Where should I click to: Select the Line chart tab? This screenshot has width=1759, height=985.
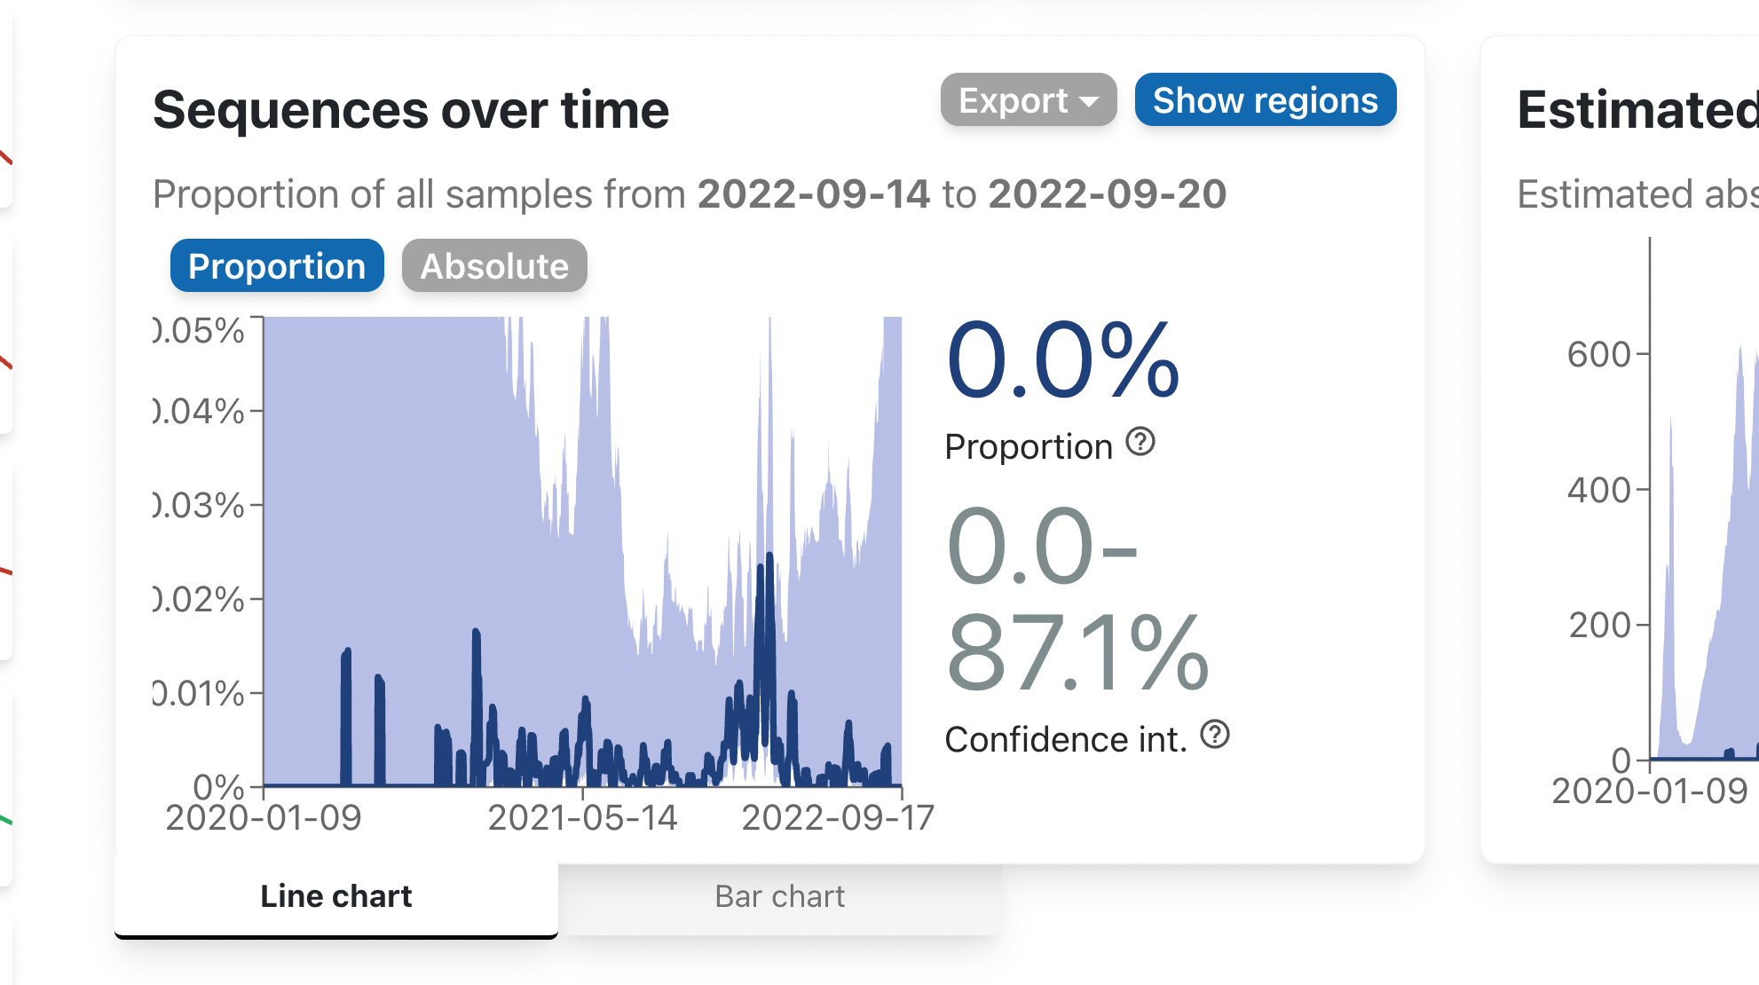pyautogui.click(x=335, y=895)
